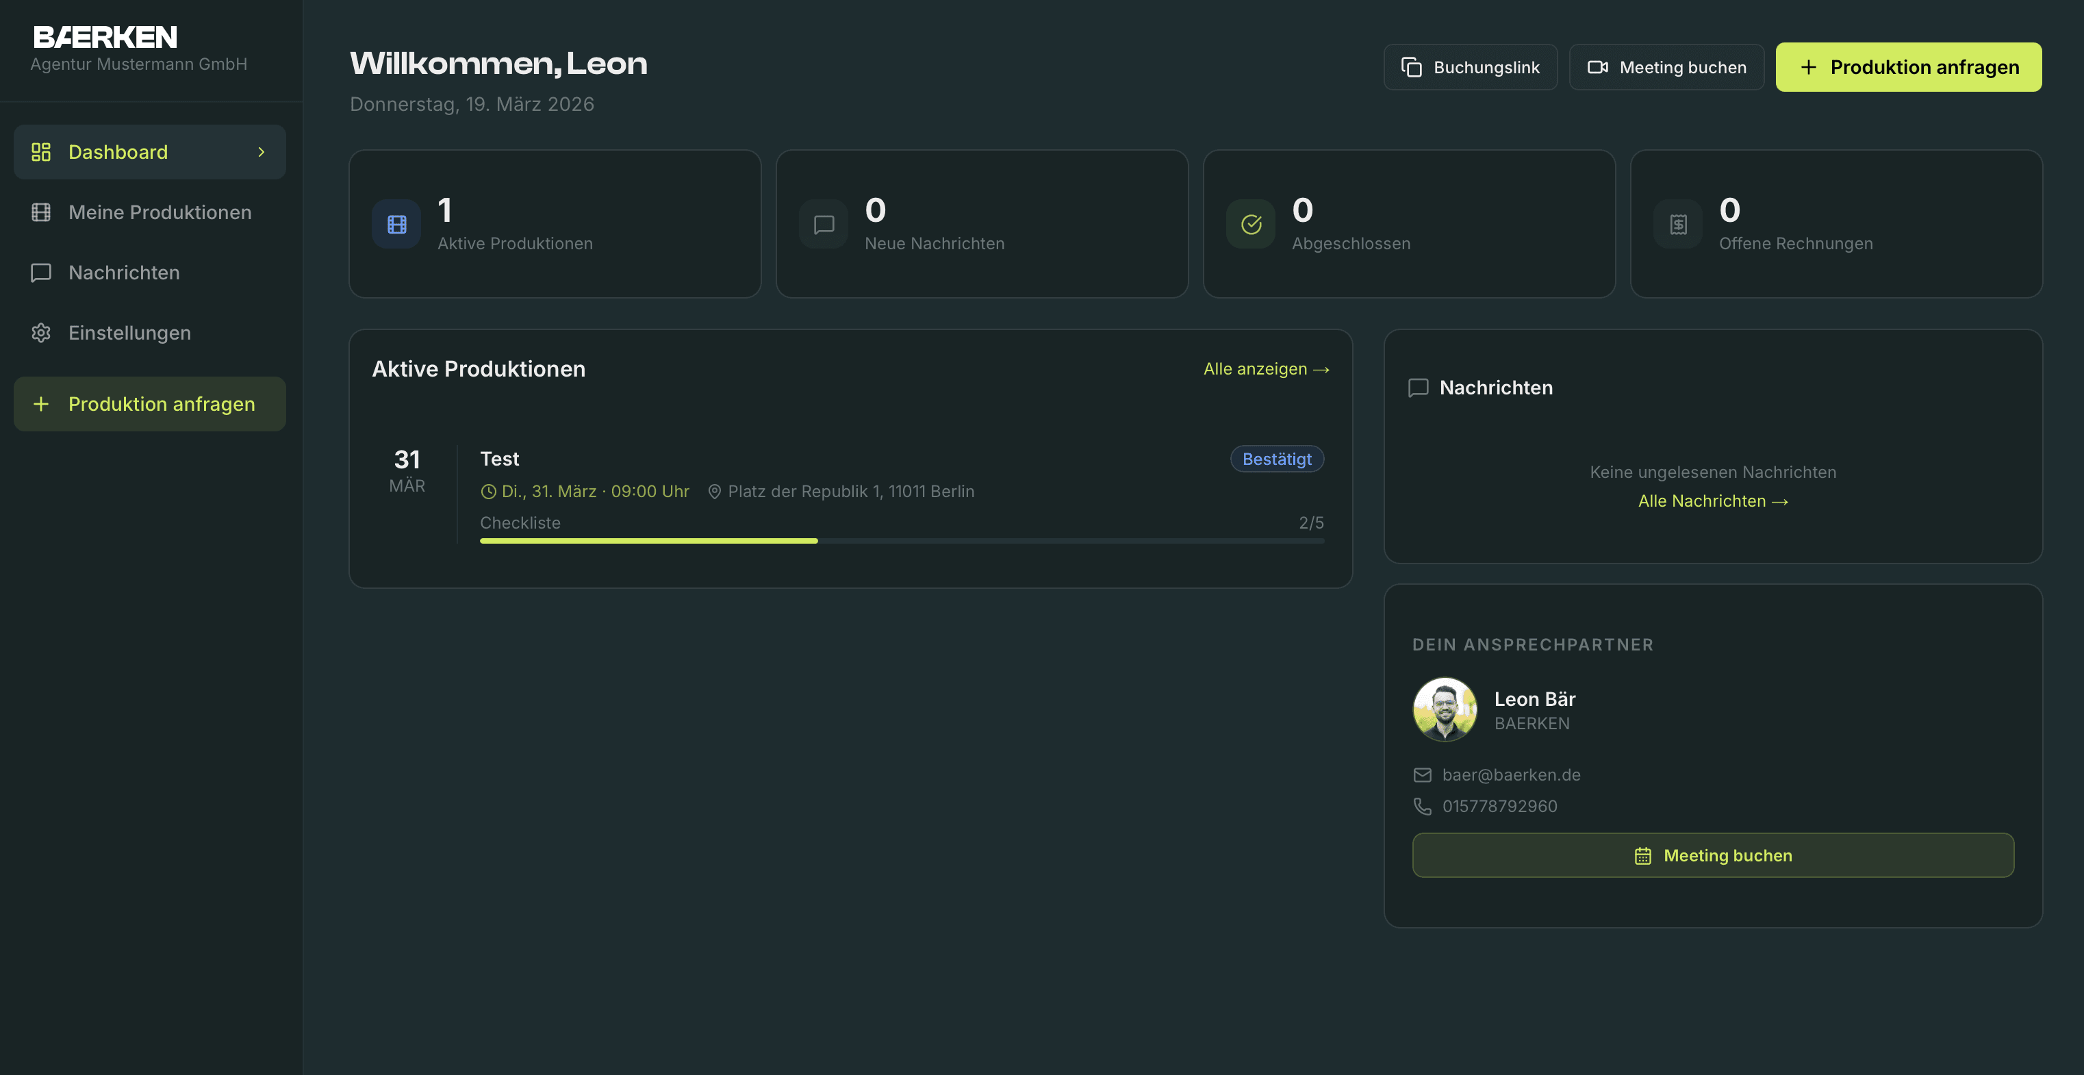Open Meine Produktionen in sidebar
The height and width of the screenshot is (1075, 2084).
point(160,212)
